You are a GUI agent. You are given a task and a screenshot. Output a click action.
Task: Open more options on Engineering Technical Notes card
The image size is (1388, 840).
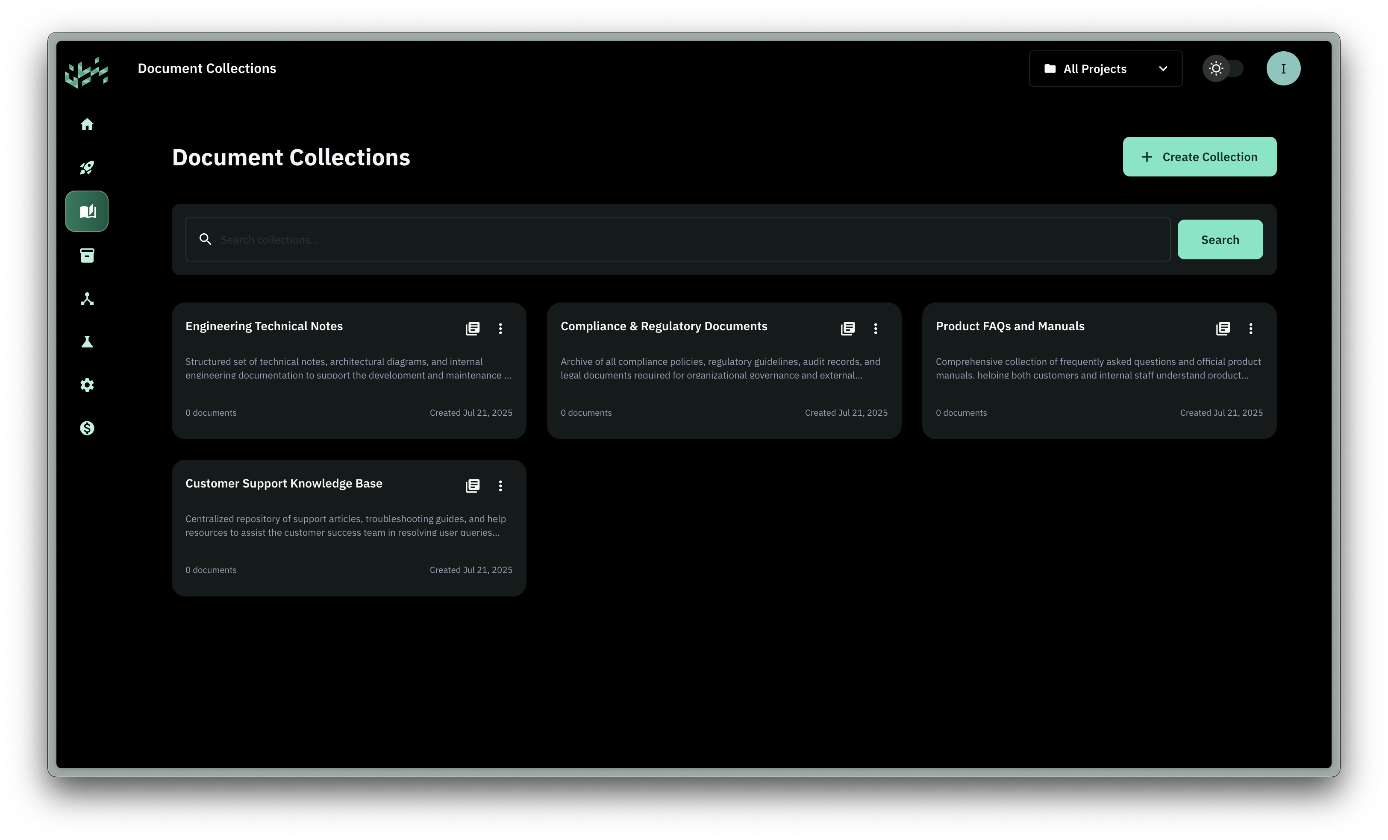(500, 329)
